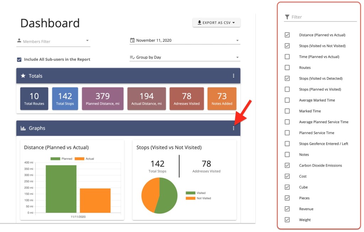The image size is (364, 232).
Task: Check the Notes option in the filter list
Action: pyautogui.click(x=287, y=154)
